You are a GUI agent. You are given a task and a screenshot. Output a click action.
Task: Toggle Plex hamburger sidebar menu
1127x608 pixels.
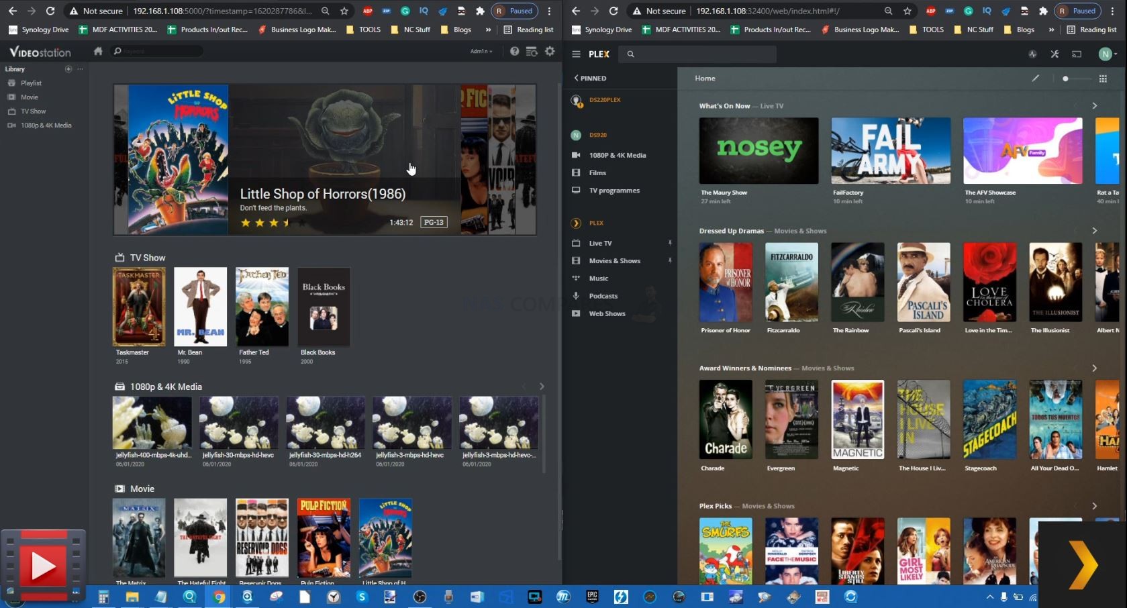coord(576,54)
